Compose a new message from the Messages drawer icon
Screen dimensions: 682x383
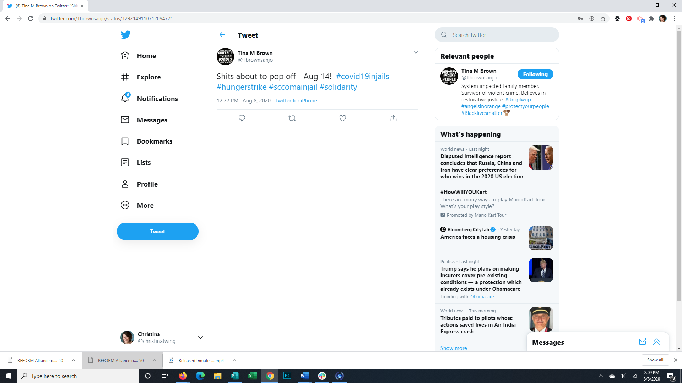[643, 342]
